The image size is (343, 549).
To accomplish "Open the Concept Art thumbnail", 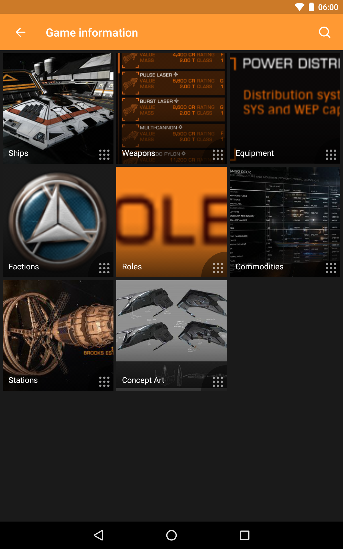I will 171,335.
